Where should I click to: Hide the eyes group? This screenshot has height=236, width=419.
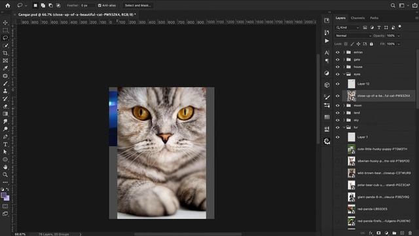338,74
